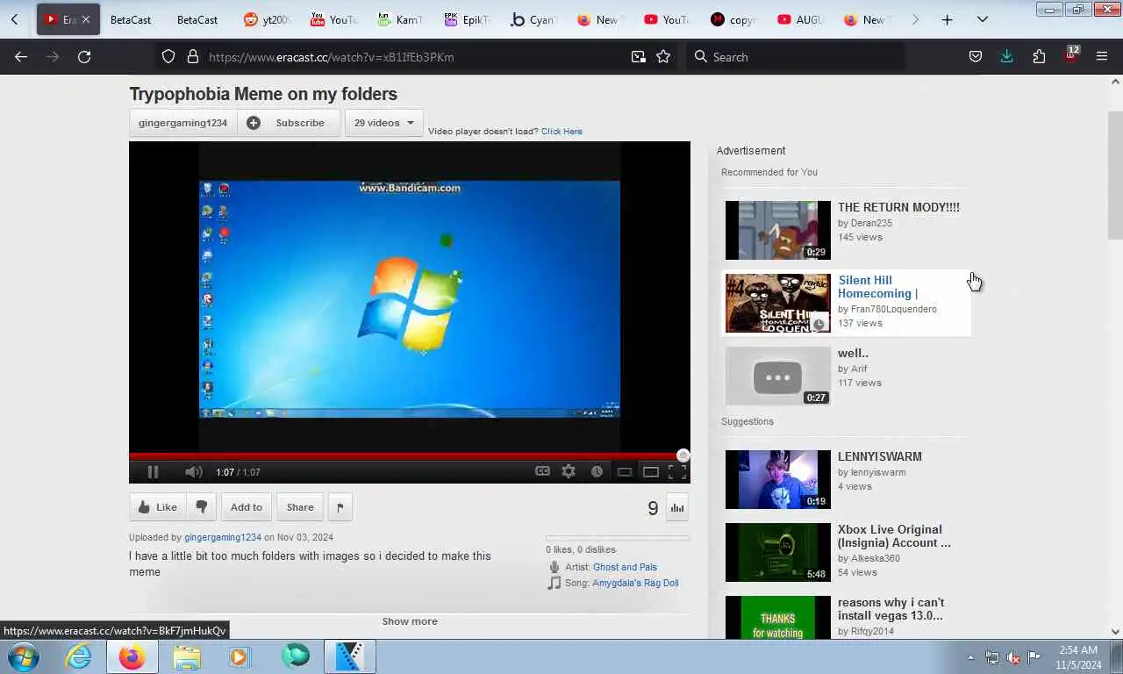Open gingergaming1234 channel button
The height and width of the screenshot is (674, 1123).
click(182, 123)
